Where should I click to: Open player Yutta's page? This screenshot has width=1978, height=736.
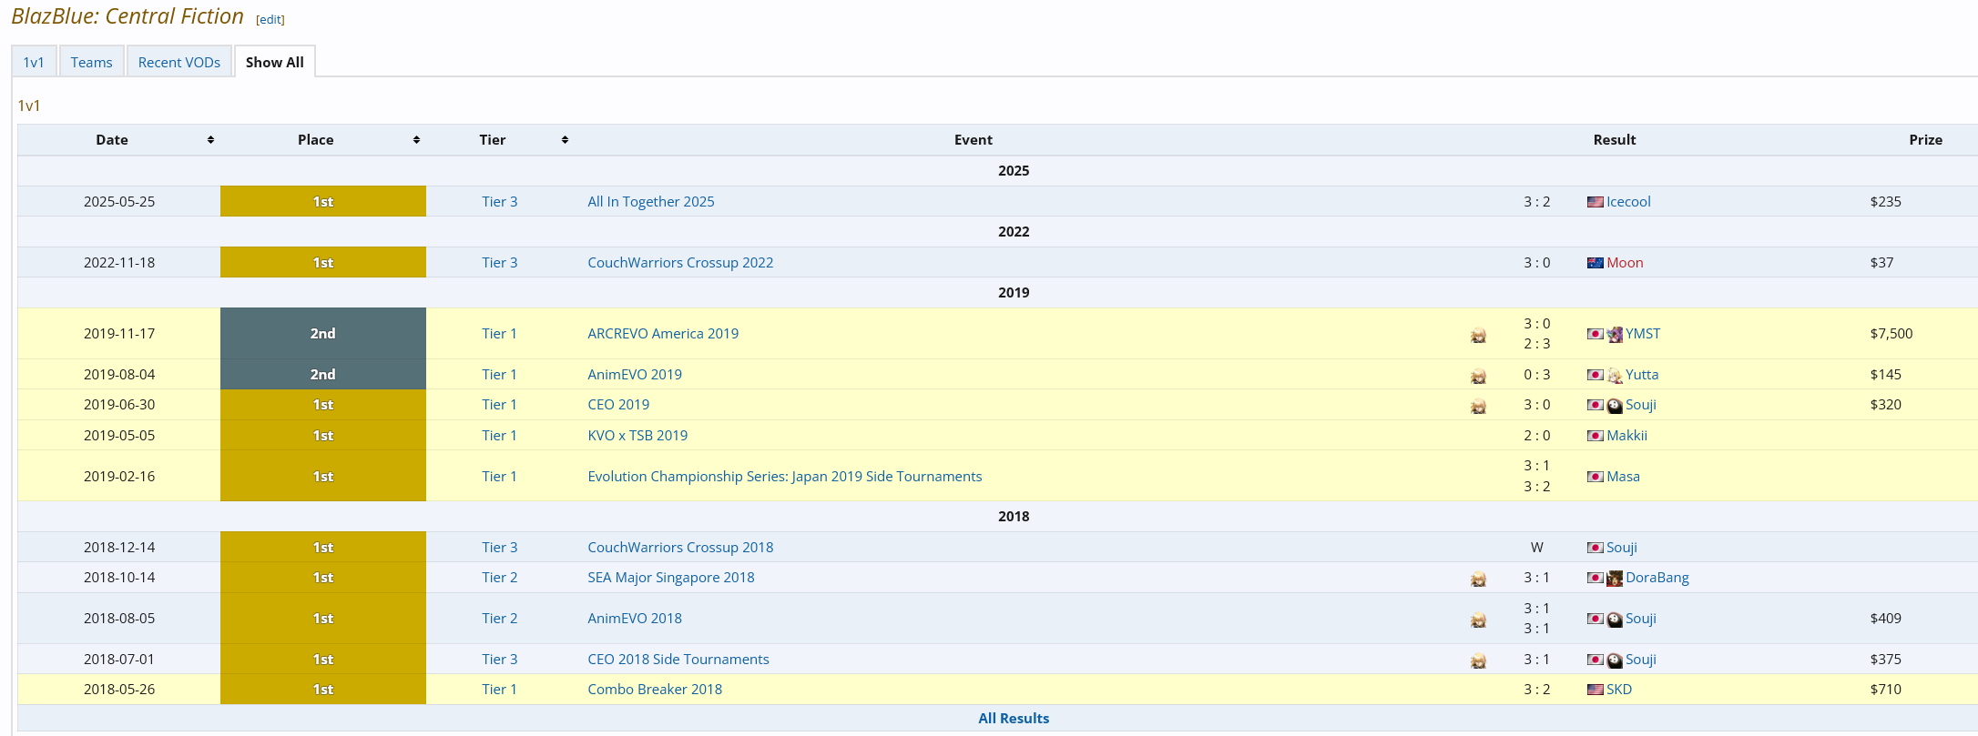[1642, 375]
